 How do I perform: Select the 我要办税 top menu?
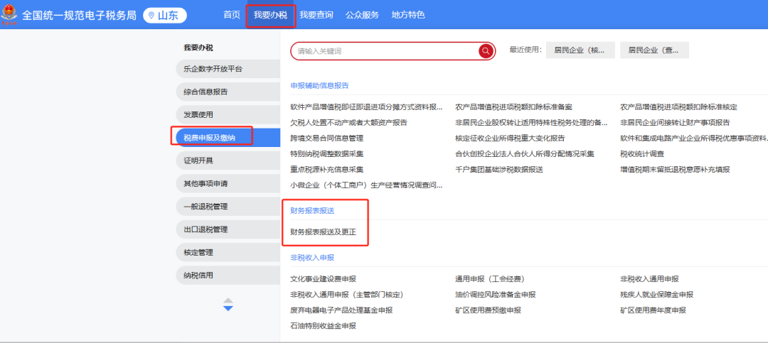(x=270, y=15)
